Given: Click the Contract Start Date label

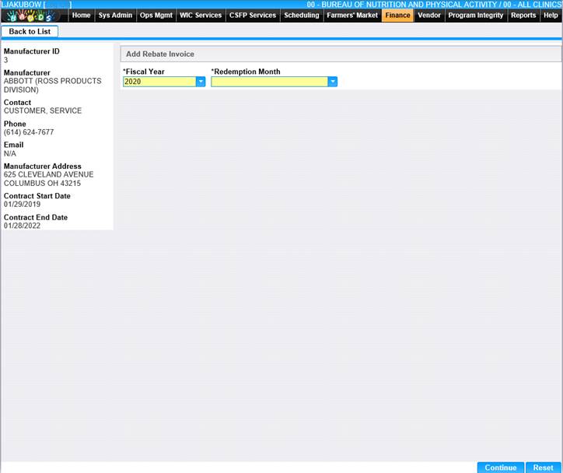Looking at the screenshot, I should pos(37,196).
